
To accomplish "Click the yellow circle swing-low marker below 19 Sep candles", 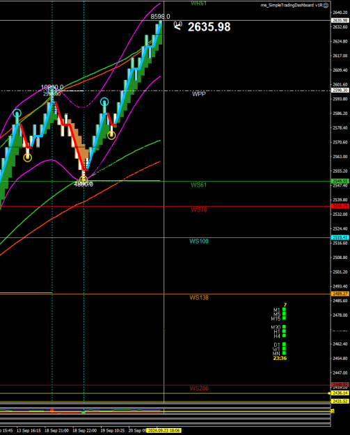I will [111, 136].
